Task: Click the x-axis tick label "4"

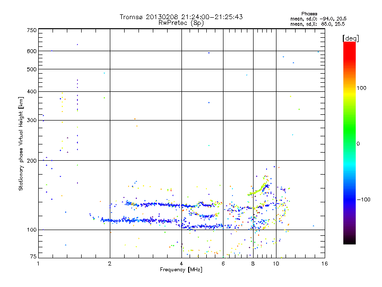Action: tap(181, 264)
